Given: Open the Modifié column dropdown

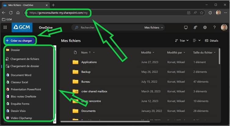Looking at the screenshot, I should pos(153,53).
